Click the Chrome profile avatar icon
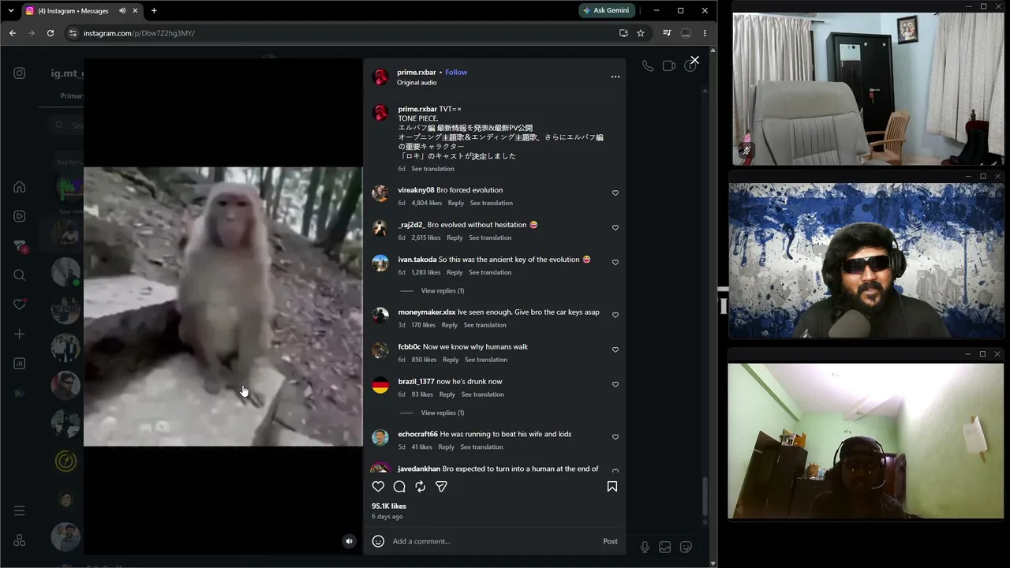This screenshot has height=568, width=1010. [x=686, y=33]
